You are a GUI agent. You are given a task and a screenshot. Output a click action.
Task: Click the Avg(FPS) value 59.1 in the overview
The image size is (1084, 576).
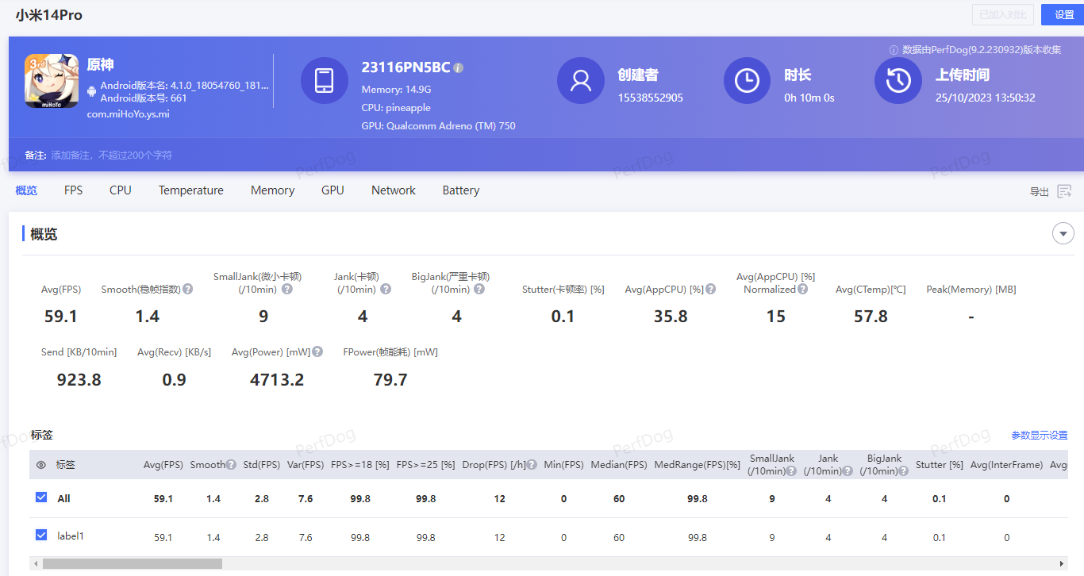pos(61,317)
